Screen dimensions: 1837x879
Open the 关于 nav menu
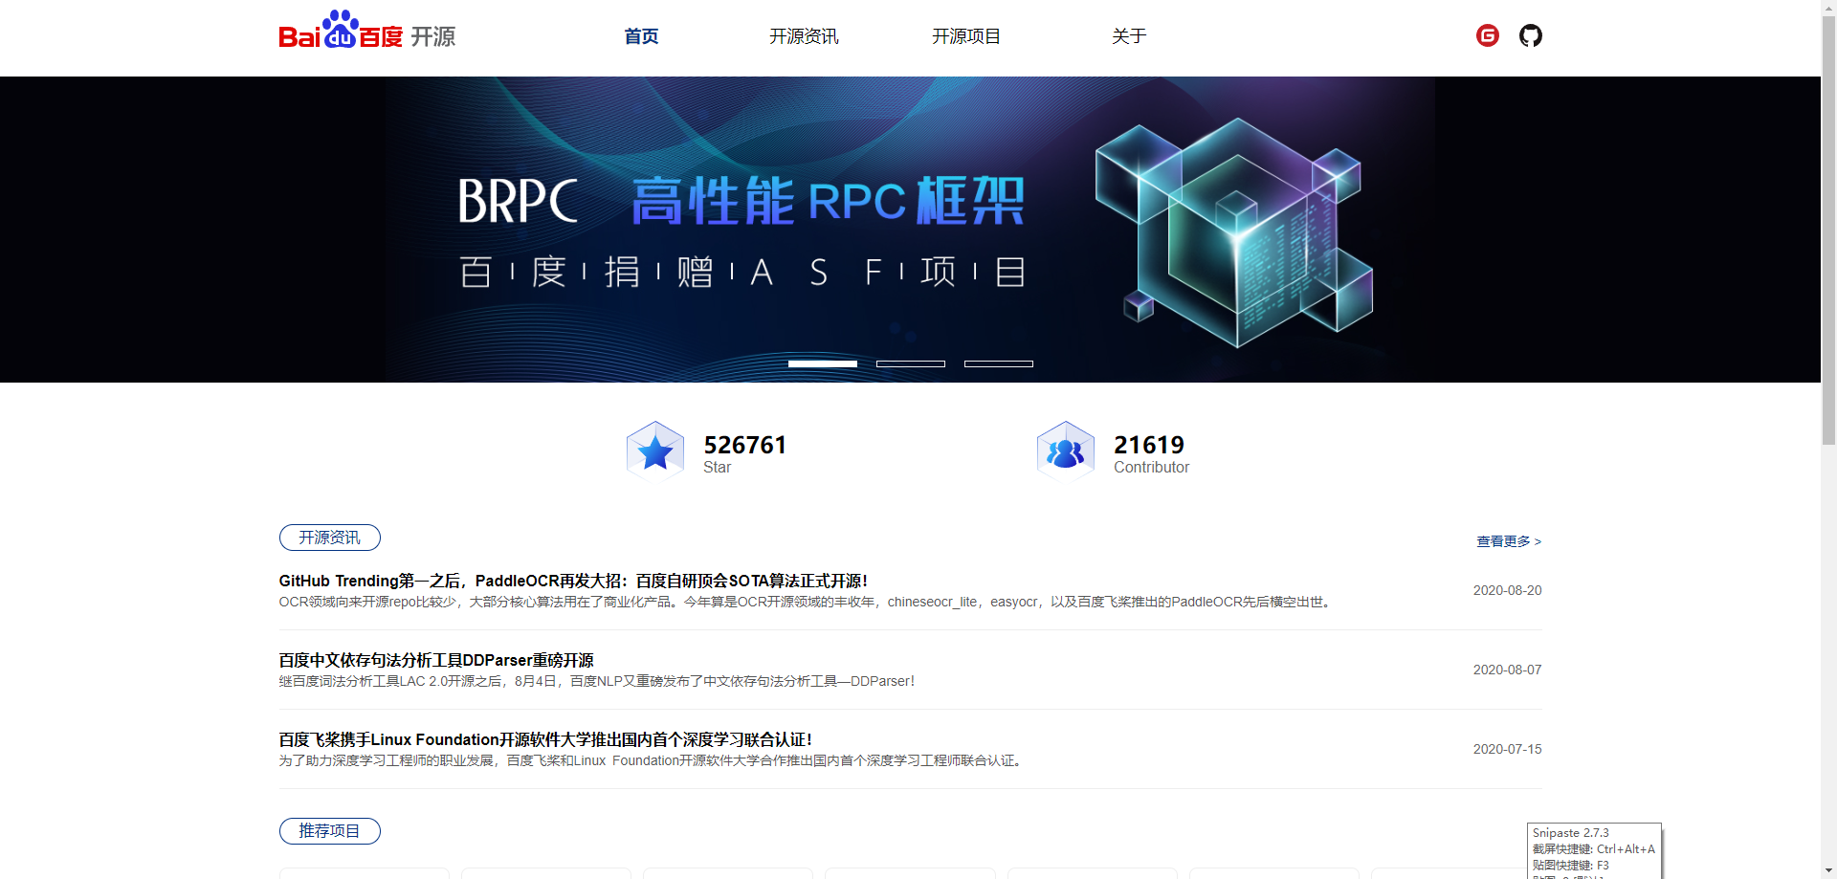click(1129, 36)
